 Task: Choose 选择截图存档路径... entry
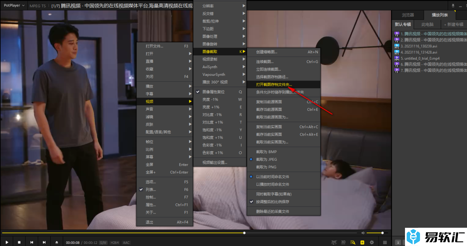click(x=283, y=77)
